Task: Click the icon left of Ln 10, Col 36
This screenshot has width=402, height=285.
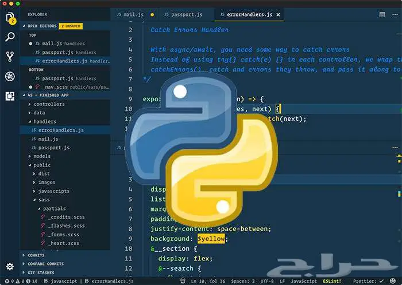Action: pyautogui.click(x=183, y=281)
